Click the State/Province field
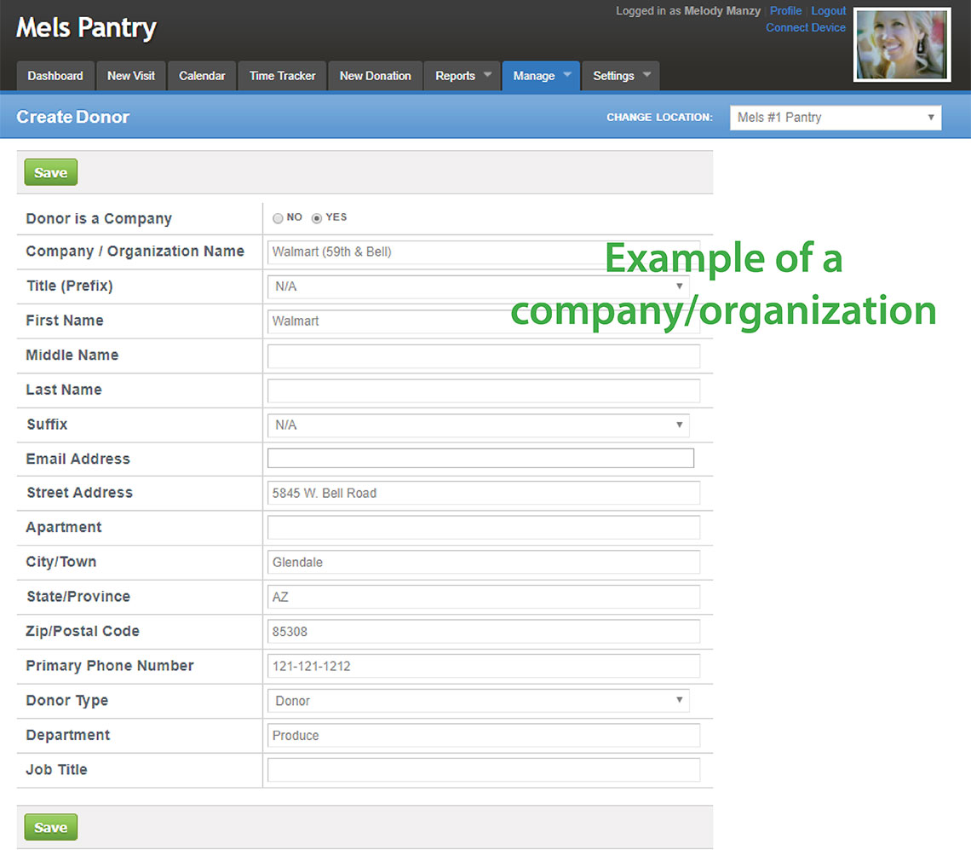 (x=484, y=597)
